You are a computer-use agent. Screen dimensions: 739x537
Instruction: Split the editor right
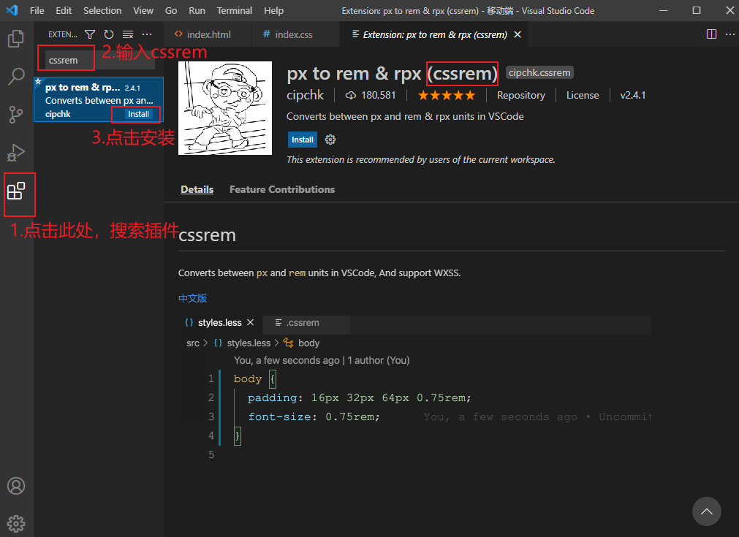(712, 34)
